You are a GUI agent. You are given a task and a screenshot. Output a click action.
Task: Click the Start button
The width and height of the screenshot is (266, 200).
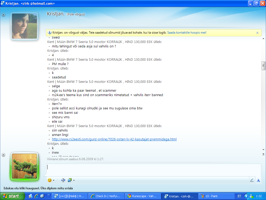[11, 196]
